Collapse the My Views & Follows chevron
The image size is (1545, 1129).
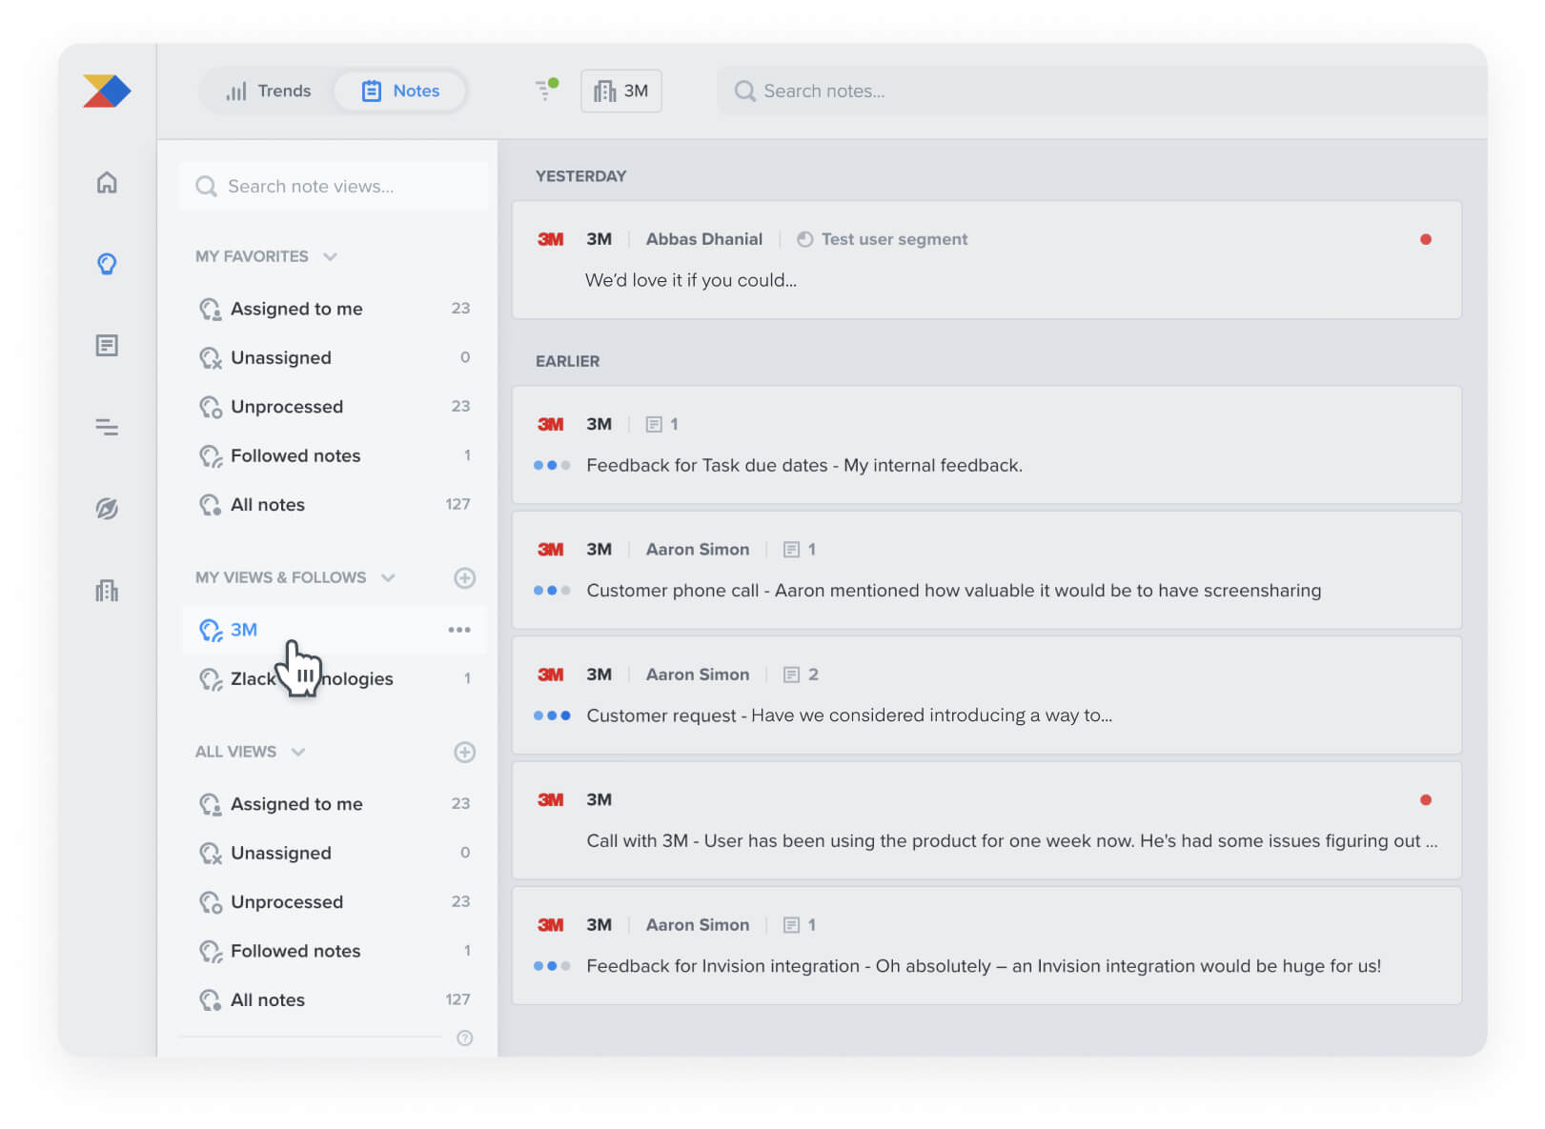coord(388,577)
